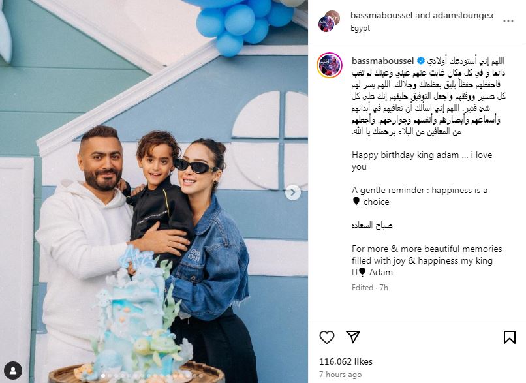Like the post with the heart icon
Viewport: 526px width, 383px height.
pyautogui.click(x=327, y=337)
